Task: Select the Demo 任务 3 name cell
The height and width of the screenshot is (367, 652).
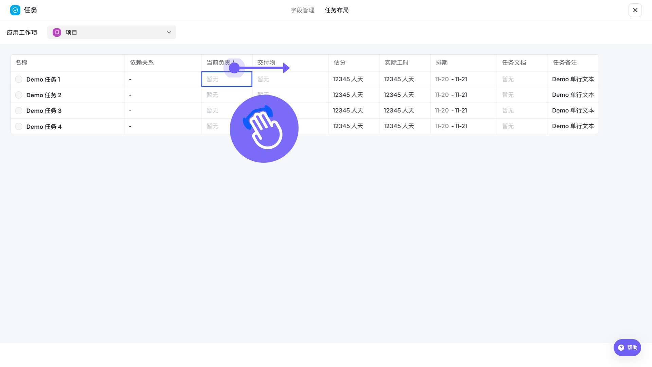Action: tap(68, 110)
